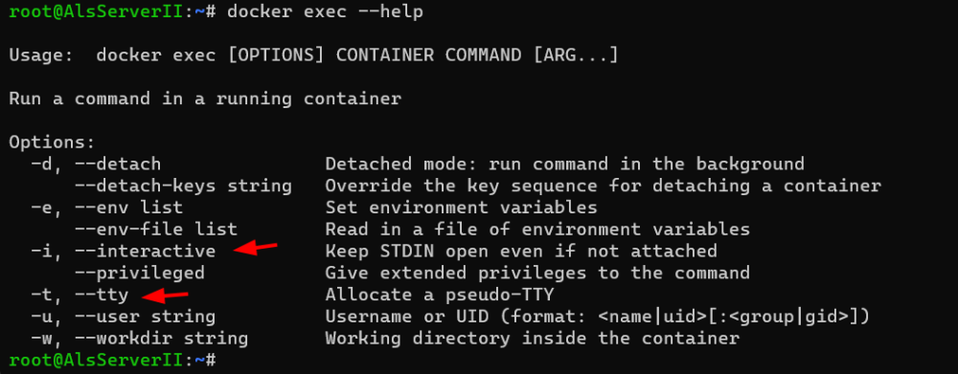
Task: Click the red arrow pointing to --interactive
Action: coord(256,249)
